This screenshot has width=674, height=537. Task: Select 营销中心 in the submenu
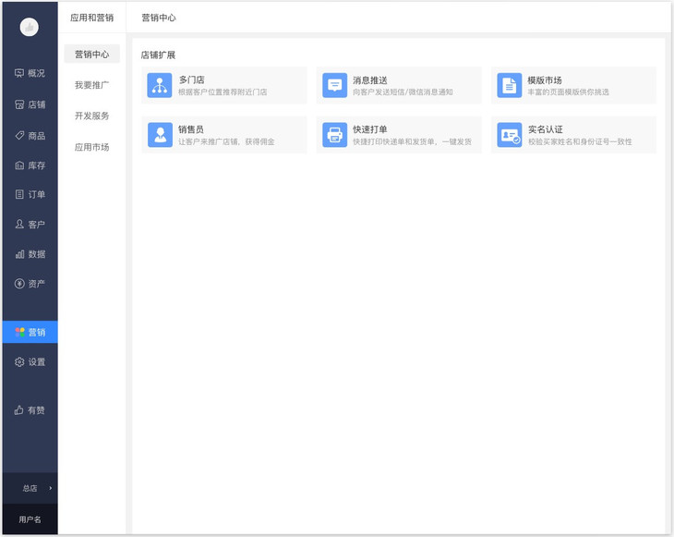coord(92,55)
